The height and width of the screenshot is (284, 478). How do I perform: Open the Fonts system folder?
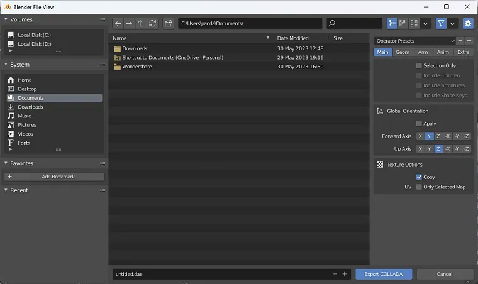pos(54,143)
